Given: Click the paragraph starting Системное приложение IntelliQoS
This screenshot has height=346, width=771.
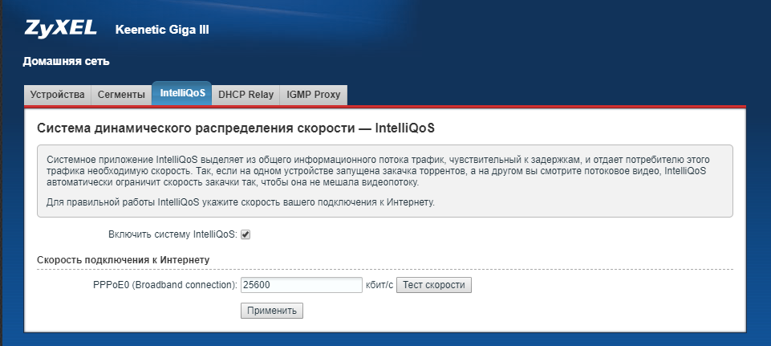Looking at the screenshot, I should point(378,171).
